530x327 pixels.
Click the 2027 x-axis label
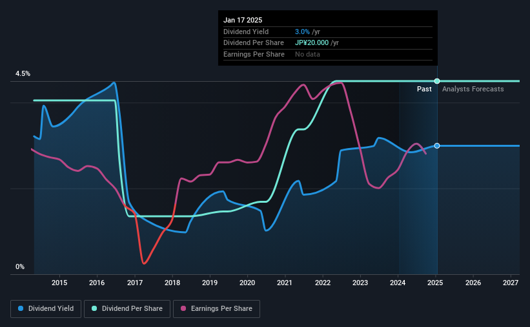(x=511, y=283)
